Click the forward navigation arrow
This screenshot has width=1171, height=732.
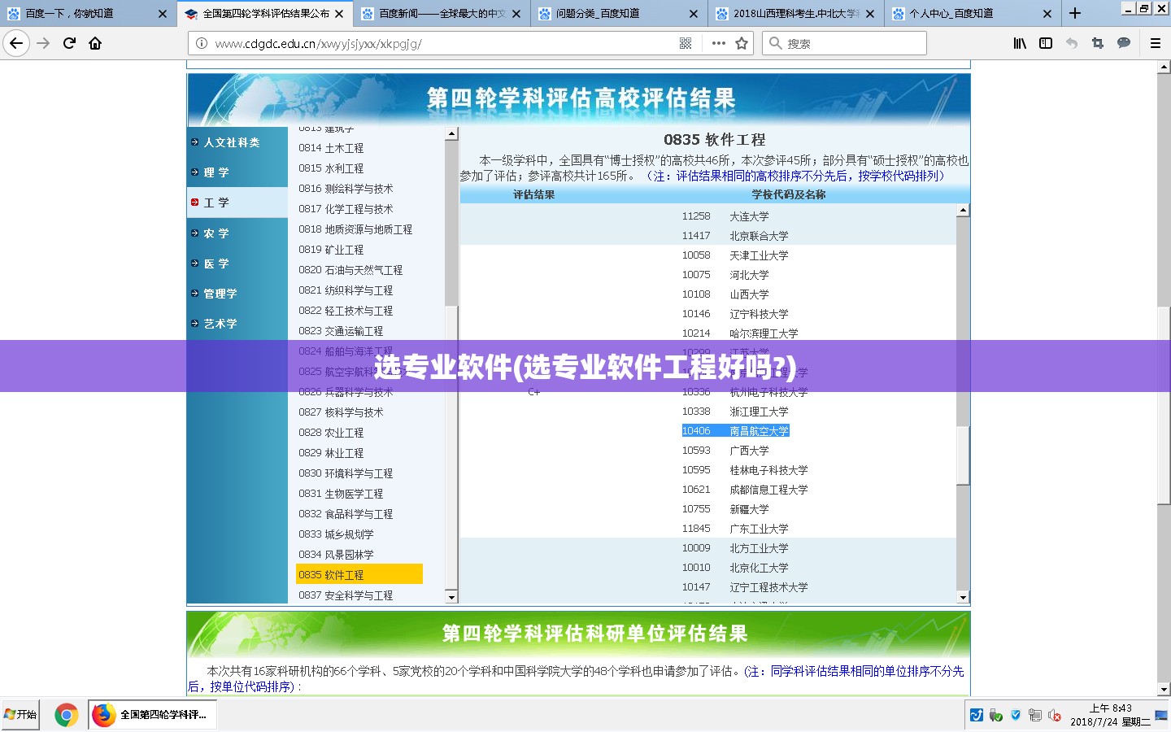click(x=44, y=43)
